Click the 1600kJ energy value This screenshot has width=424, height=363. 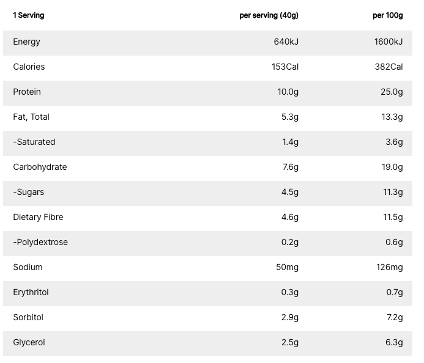click(x=389, y=42)
